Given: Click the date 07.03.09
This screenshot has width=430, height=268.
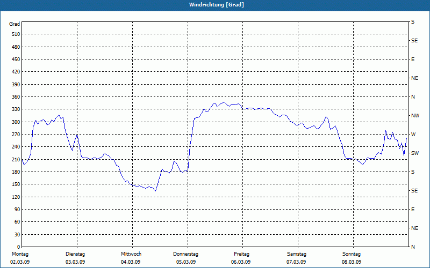Looking at the screenshot, I should (x=296, y=262).
